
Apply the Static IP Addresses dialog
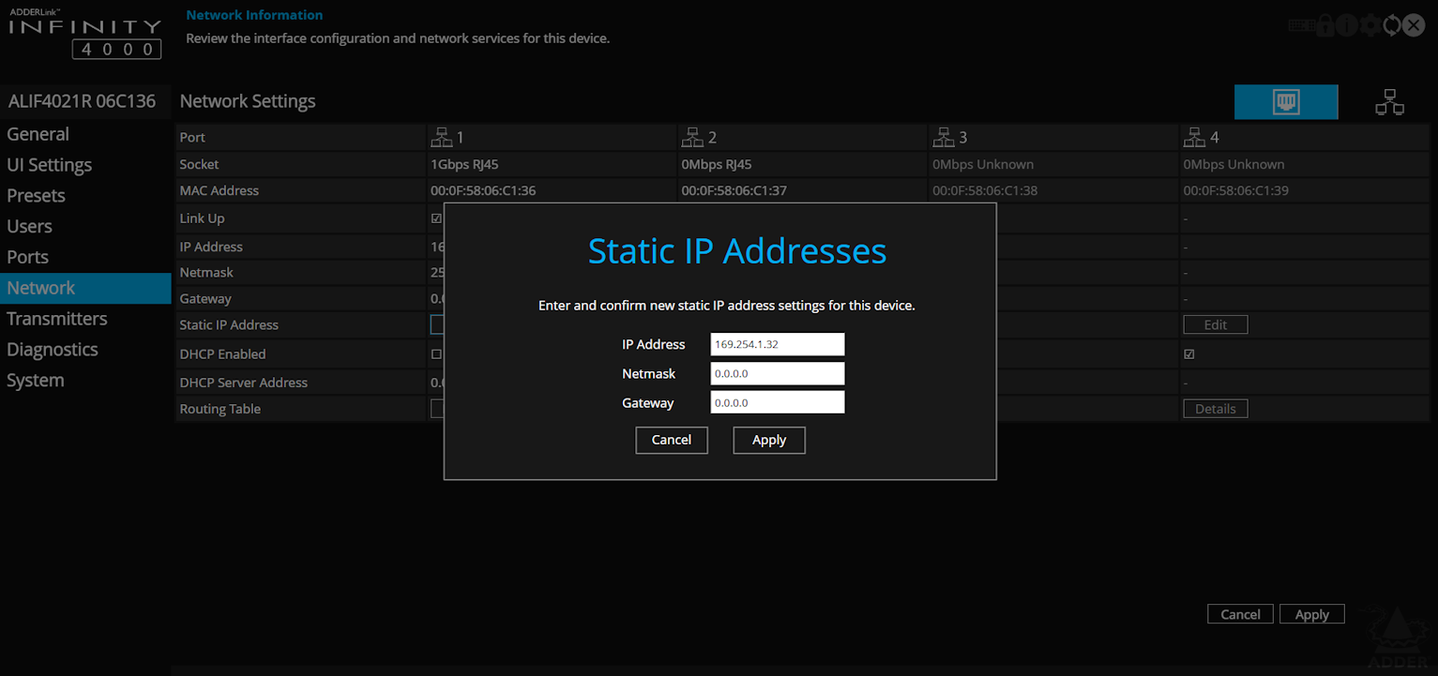coord(769,440)
